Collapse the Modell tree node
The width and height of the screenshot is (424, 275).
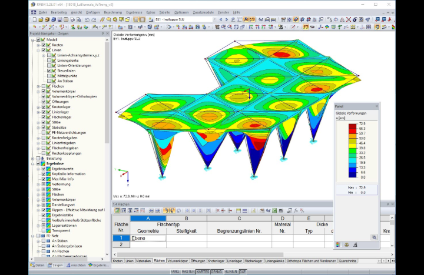(33, 40)
